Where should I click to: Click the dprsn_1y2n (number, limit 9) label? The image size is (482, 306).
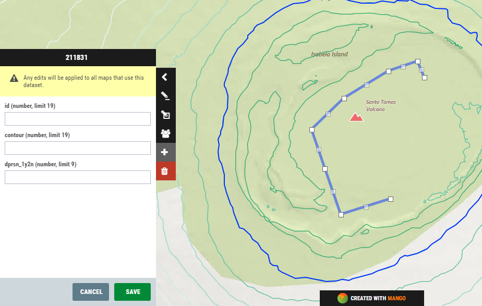coord(41,164)
